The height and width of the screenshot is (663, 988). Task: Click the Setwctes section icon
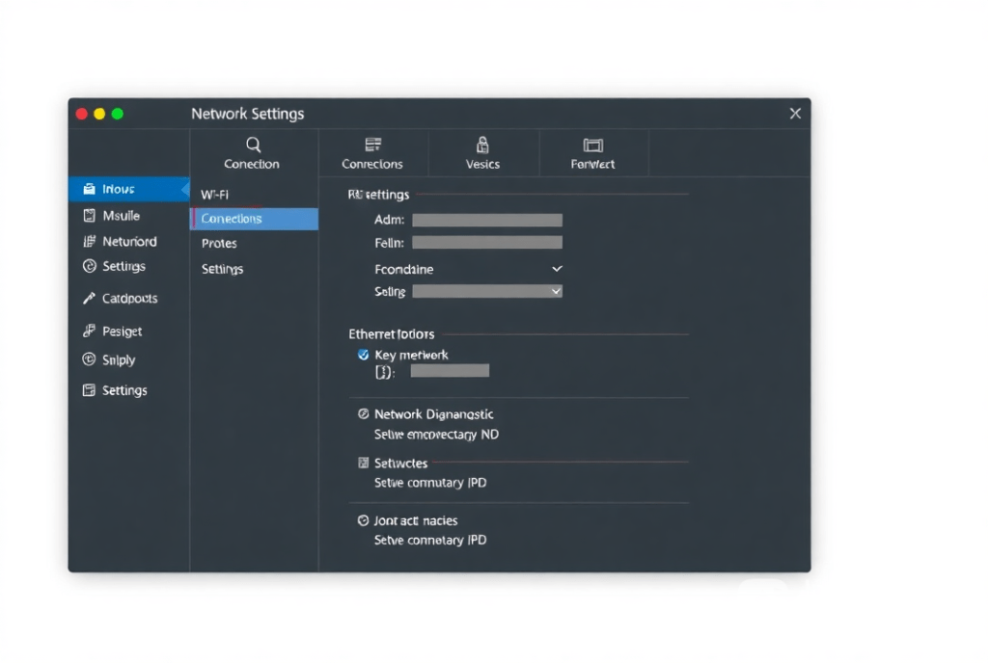[x=363, y=463]
